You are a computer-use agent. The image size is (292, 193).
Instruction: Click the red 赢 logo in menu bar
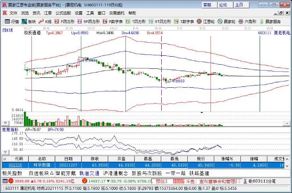coord(4,13)
